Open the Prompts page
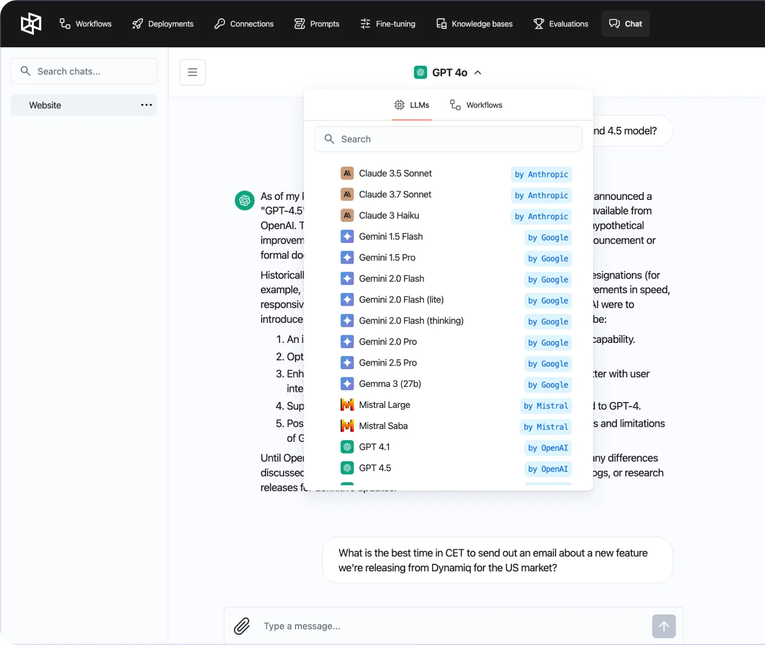 (317, 24)
